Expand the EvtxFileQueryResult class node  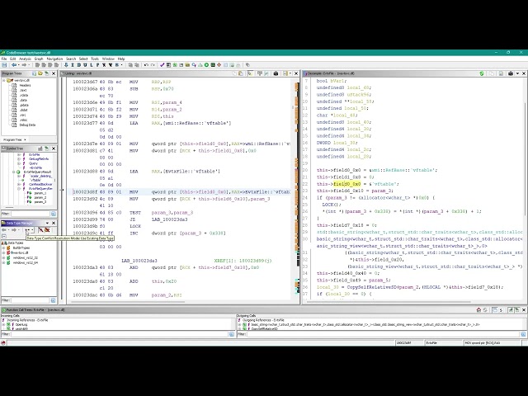[x=14, y=172]
